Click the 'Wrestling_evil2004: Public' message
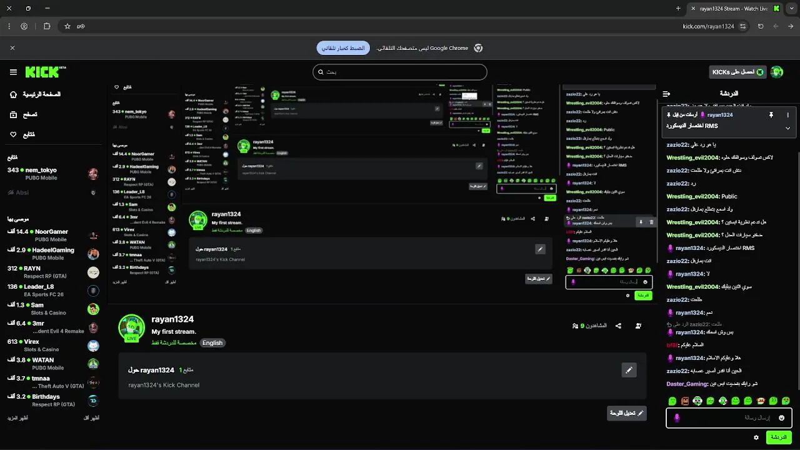 (702, 196)
